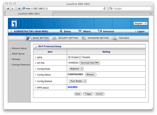Image resolution: width=157 pixels, height=115 pixels.
Task: Click the LevelOne logo icon
Action: point(14,23)
